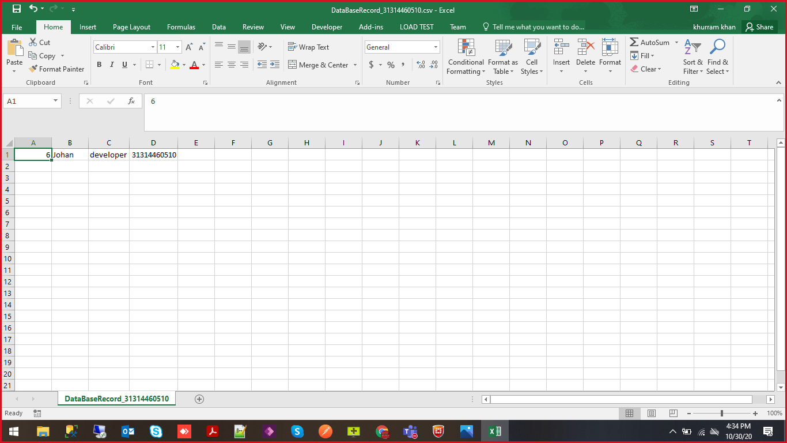Click the Insert Function fx icon

pyautogui.click(x=131, y=101)
